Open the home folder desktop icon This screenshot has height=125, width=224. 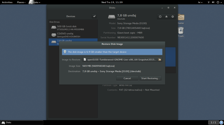pos(181,19)
